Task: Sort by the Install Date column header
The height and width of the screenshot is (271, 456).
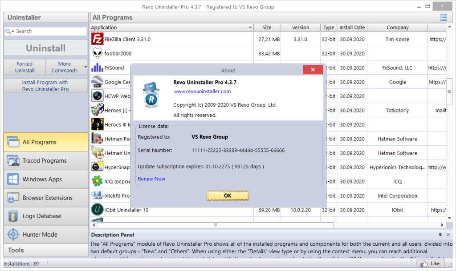Action: (352, 28)
